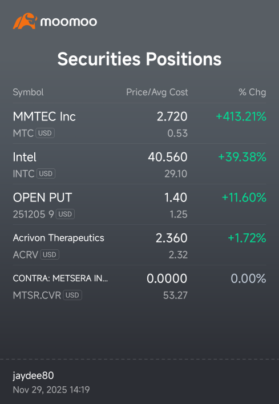279x404 pixels.
Task: Click the USD badge beside 251205 9
Action: pos(65,214)
